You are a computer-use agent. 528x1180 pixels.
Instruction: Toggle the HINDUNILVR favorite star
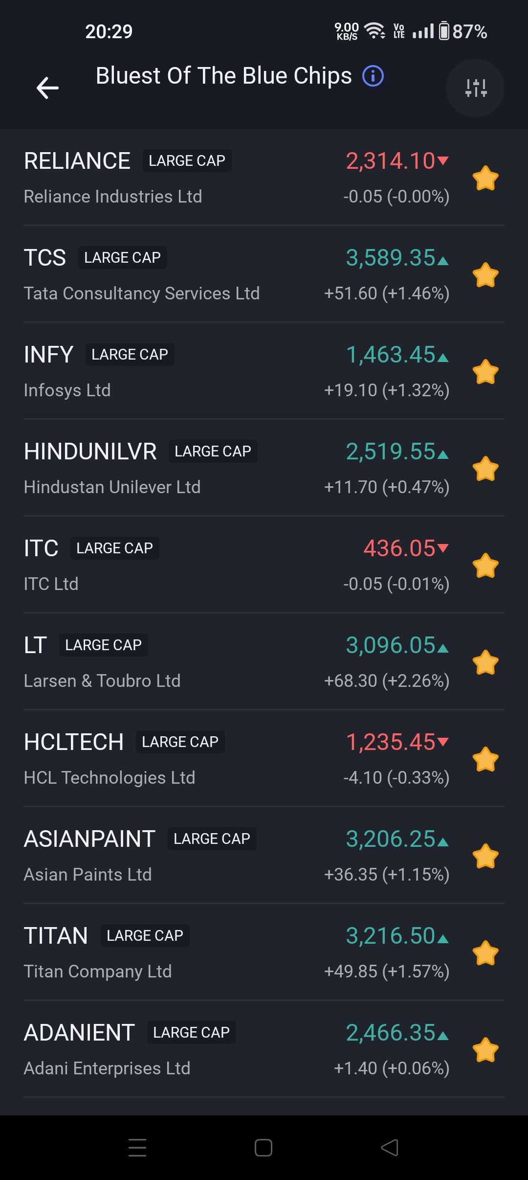pos(485,469)
